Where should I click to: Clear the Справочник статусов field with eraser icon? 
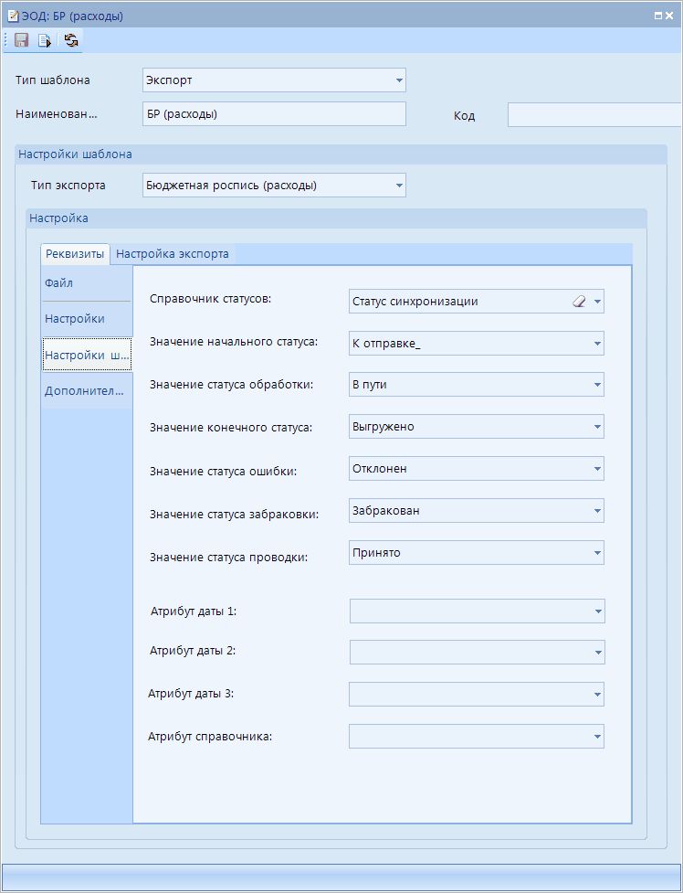[x=579, y=302]
